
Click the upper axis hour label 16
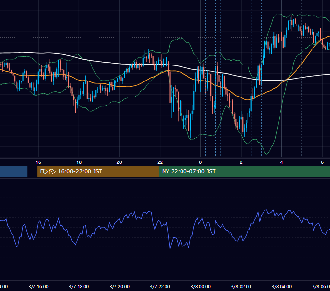click(38, 162)
